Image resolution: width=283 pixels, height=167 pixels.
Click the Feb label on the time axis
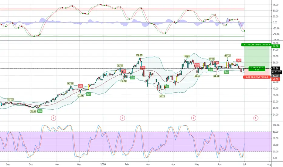tap(127, 164)
